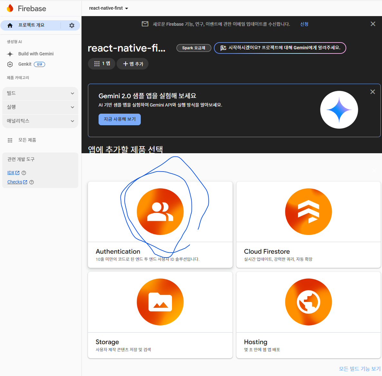The width and height of the screenshot is (382, 376).
Task: Click the Storage card title
Action: coord(107,342)
